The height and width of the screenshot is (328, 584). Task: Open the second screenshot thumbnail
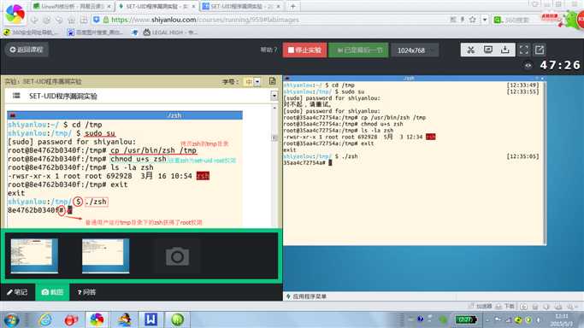(106, 256)
